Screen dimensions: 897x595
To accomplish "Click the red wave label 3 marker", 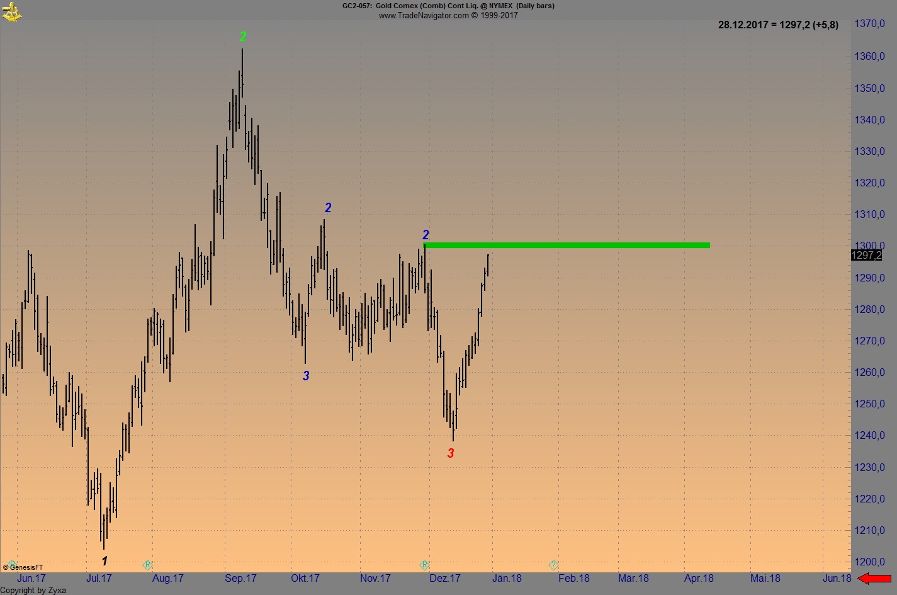I will [450, 453].
